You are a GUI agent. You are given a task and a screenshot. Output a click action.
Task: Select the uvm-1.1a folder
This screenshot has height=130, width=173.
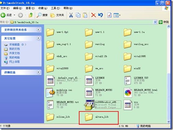[134, 32]
